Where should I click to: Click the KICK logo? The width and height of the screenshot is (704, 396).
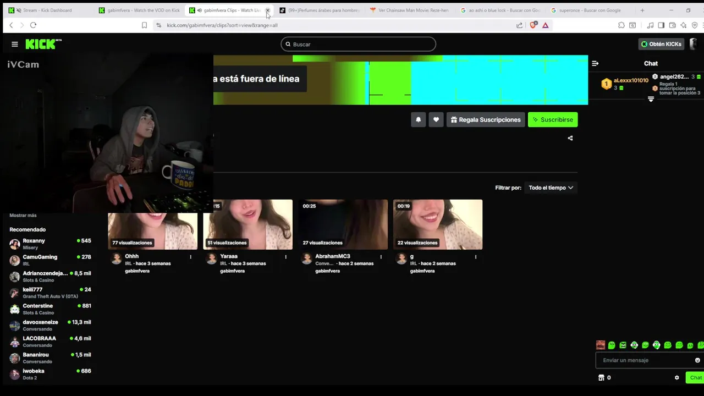[x=43, y=44]
